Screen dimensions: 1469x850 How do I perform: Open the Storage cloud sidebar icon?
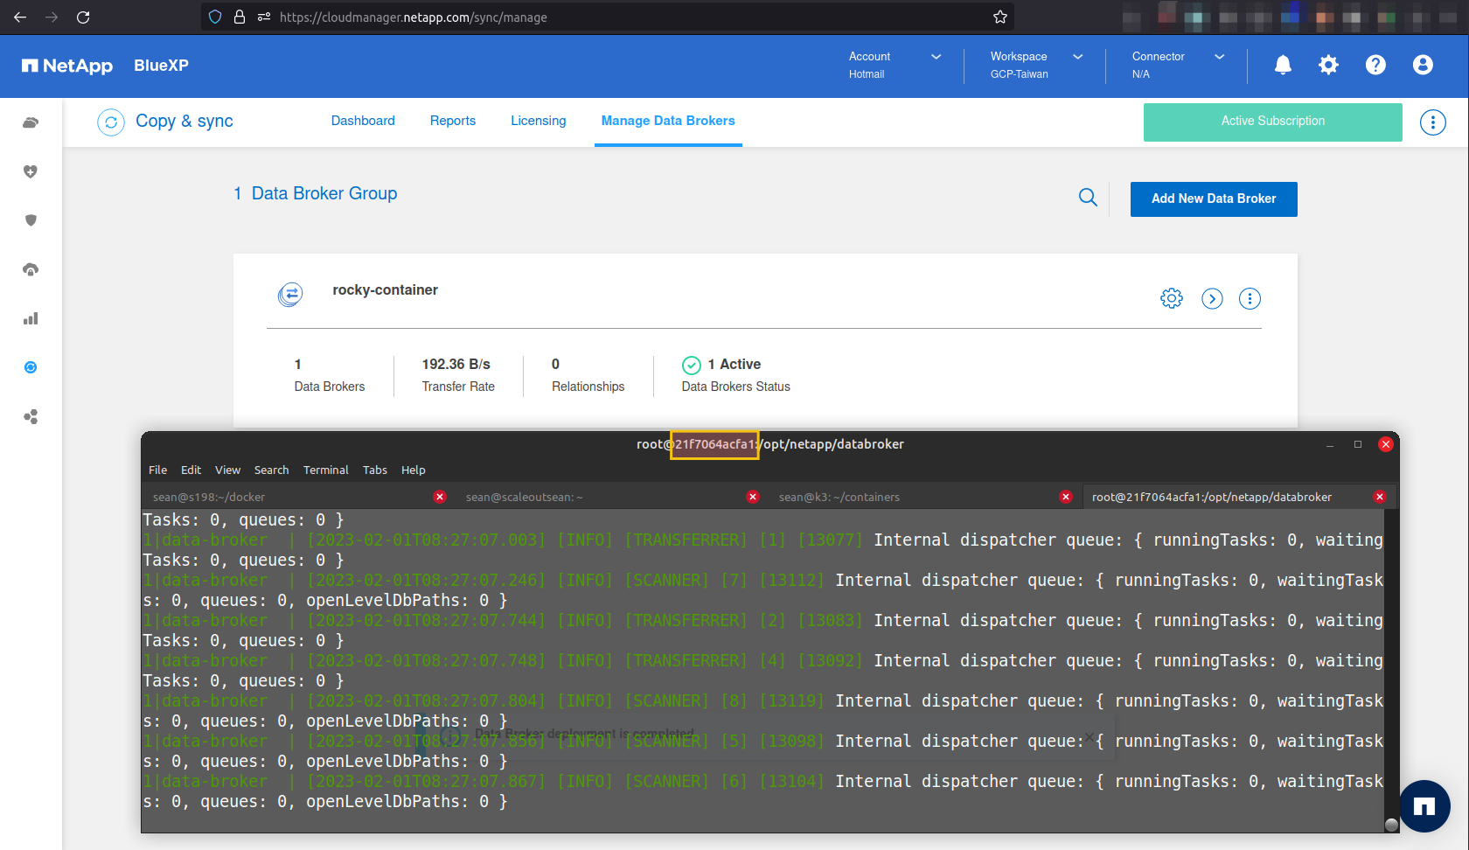point(31,122)
